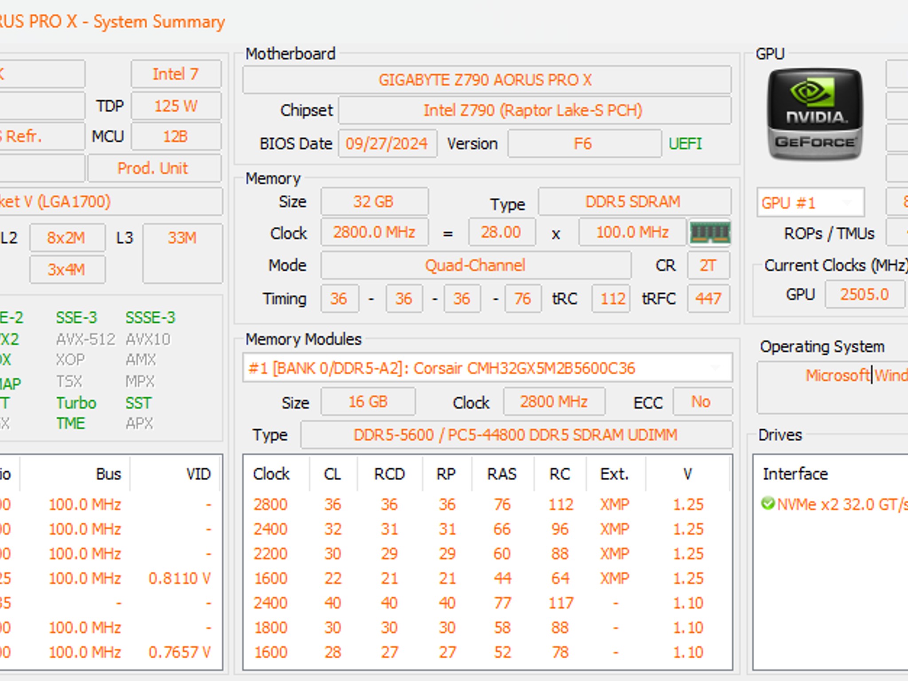Click the green check NVMe drive icon
The height and width of the screenshot is (681, 908).
tap(767, 504)
